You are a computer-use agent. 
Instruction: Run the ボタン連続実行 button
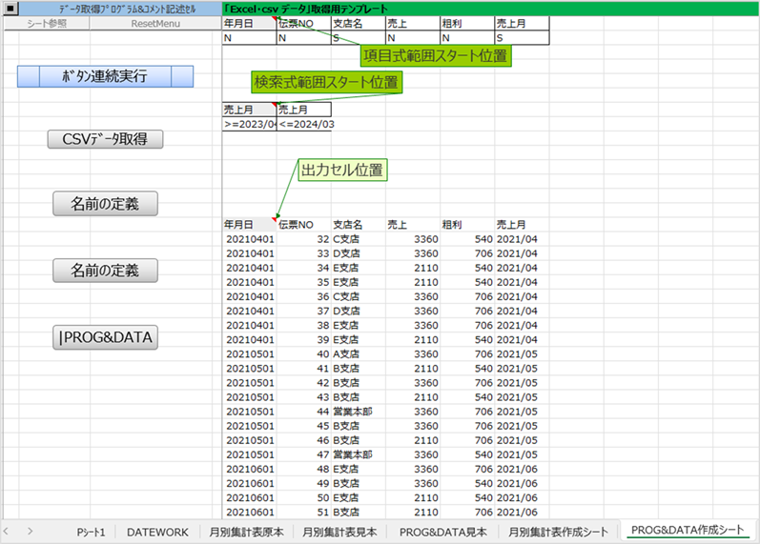105,76
